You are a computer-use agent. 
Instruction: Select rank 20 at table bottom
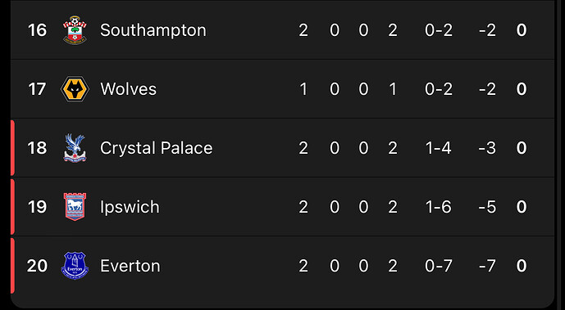(37, 266)
